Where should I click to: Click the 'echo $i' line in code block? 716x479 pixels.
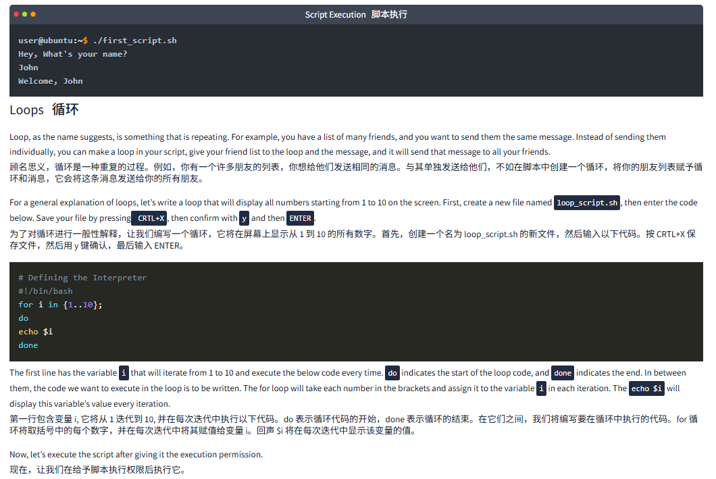point(36,332)
